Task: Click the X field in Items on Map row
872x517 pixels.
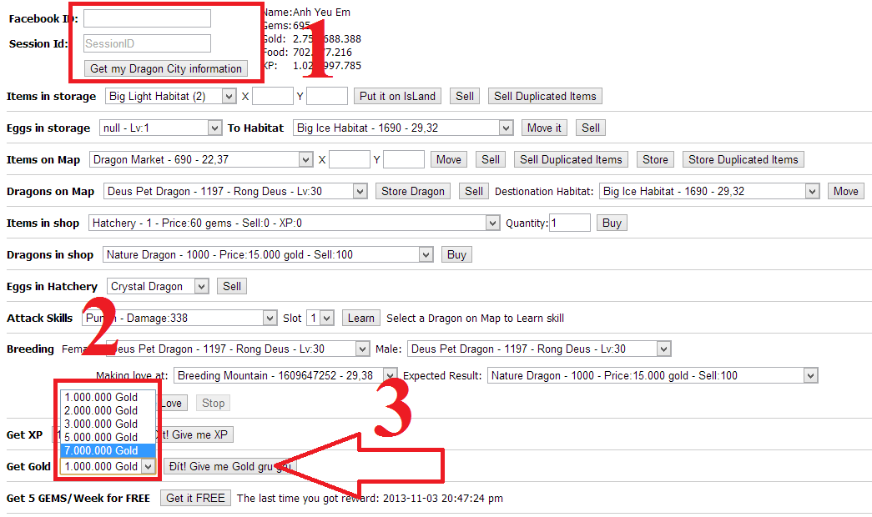Action: click(350, 159)
